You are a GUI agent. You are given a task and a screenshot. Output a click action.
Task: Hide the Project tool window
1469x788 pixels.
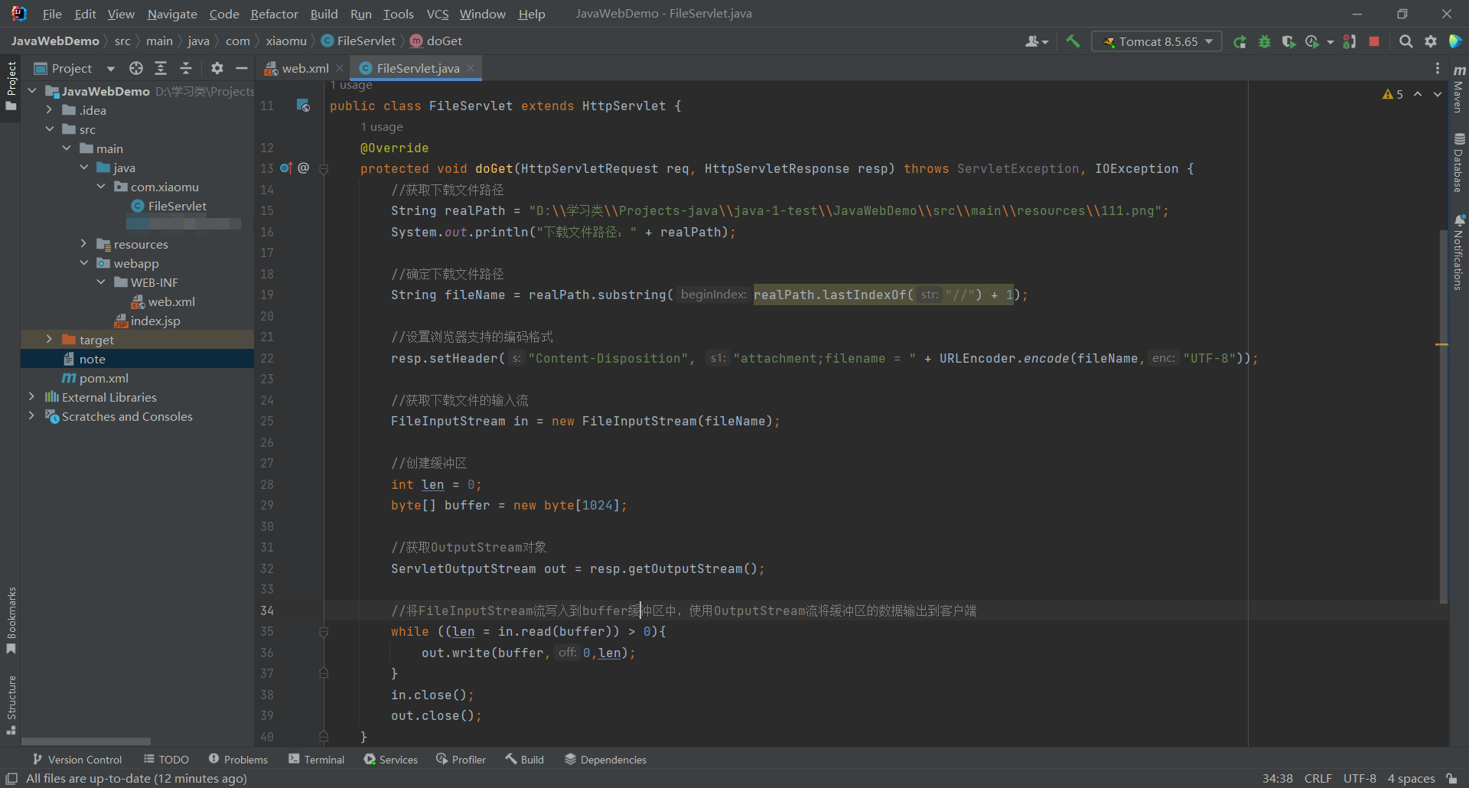(x=242, y=68)
